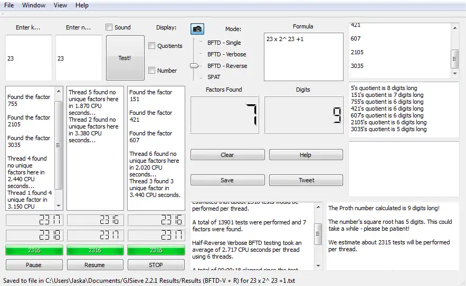466x286 pixels.
Task: Select BFTD - Single mode label
Action: [x=224, y=43]
